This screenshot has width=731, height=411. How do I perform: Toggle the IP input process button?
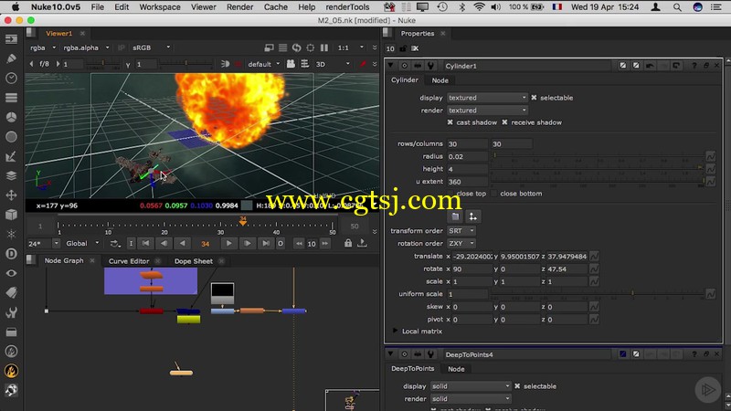(121, 47)
